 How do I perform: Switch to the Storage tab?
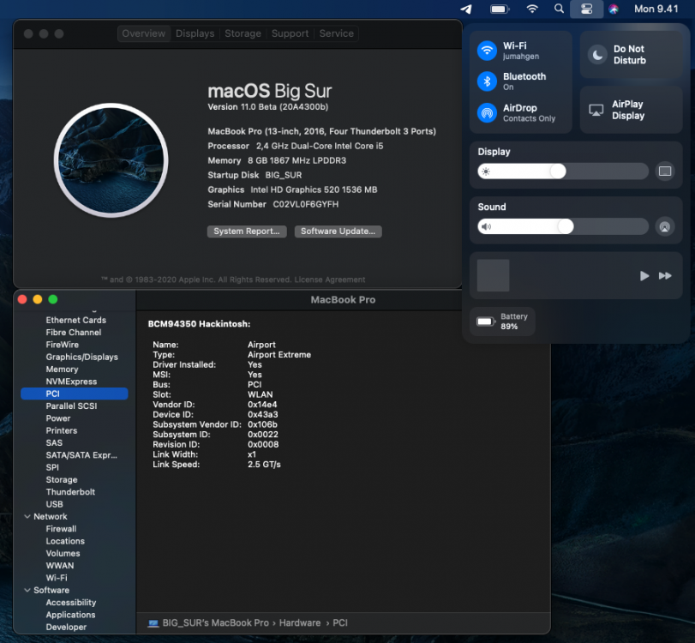(243, 33)
